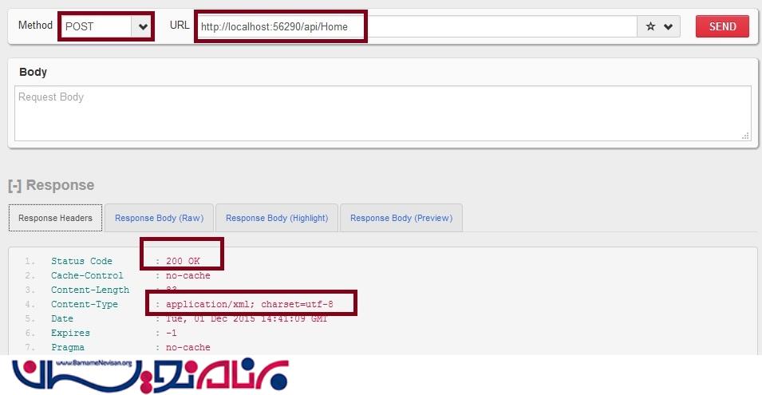Open the Method dropdown arrow
The height and width of the screenshot is (395, 762).
142,26
